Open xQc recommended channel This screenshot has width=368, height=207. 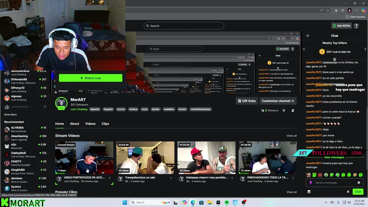pos(25,146)
